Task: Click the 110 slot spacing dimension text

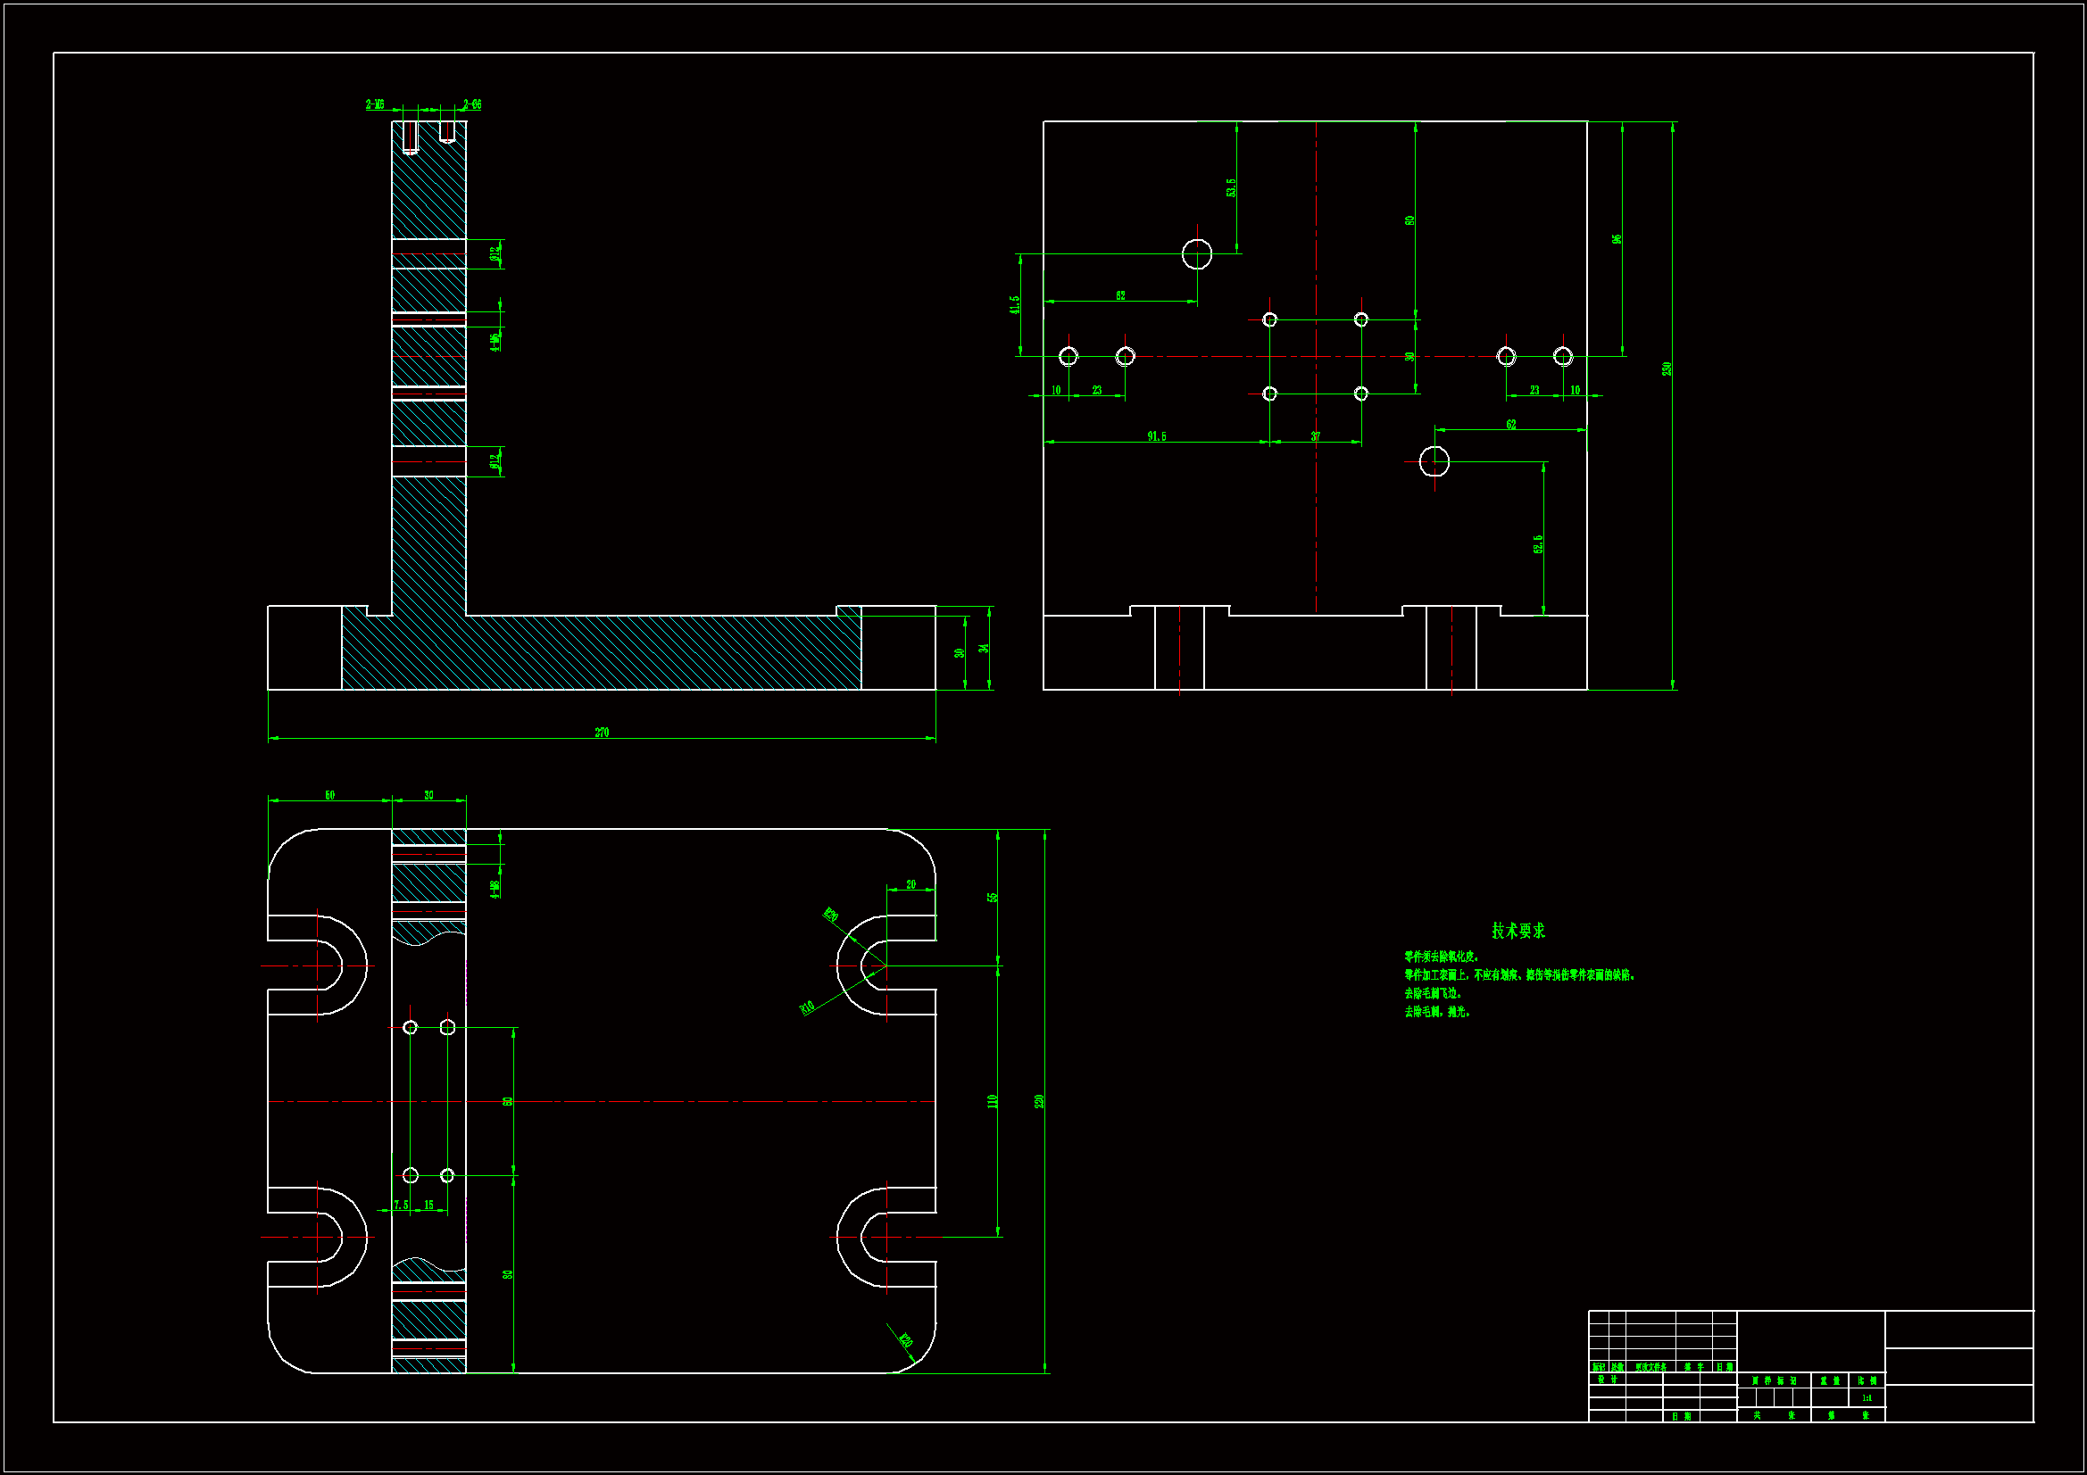Action: point(993,1101)
